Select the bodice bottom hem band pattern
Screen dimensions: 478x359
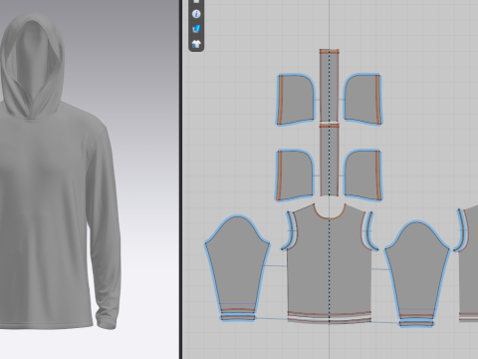[330, 320]
